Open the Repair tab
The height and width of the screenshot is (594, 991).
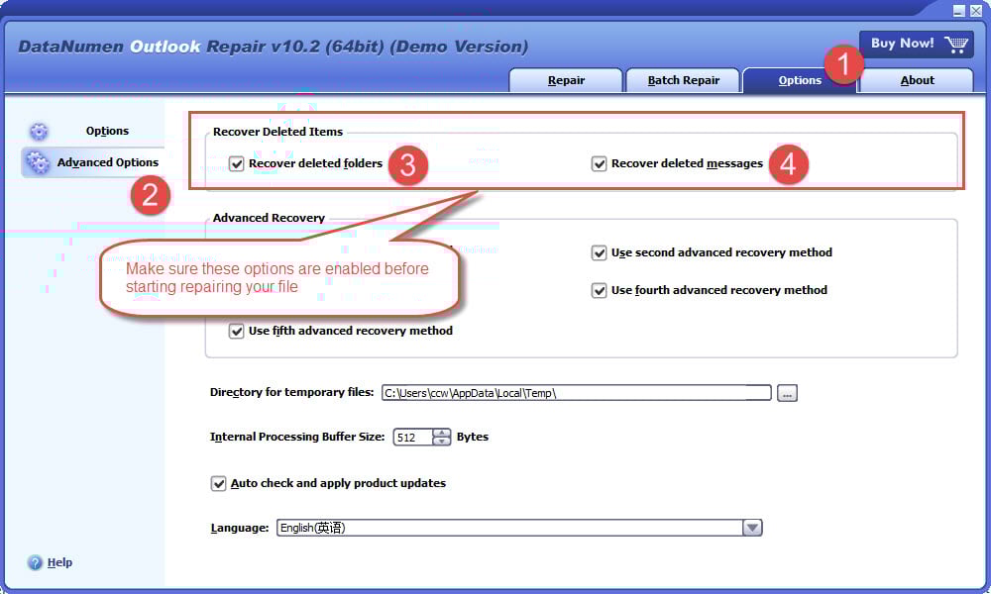(x=566, y=80)
